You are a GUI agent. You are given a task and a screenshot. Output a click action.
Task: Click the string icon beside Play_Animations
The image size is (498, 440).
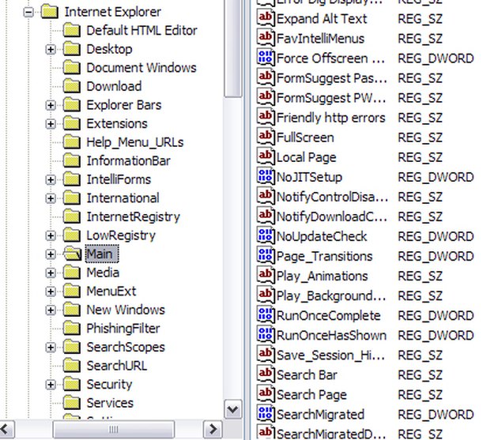coord(265,276)
